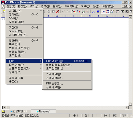
Task: Select 접속 종료(D)... in submenu
Action: pyautogui.click(x=67, y=87)
